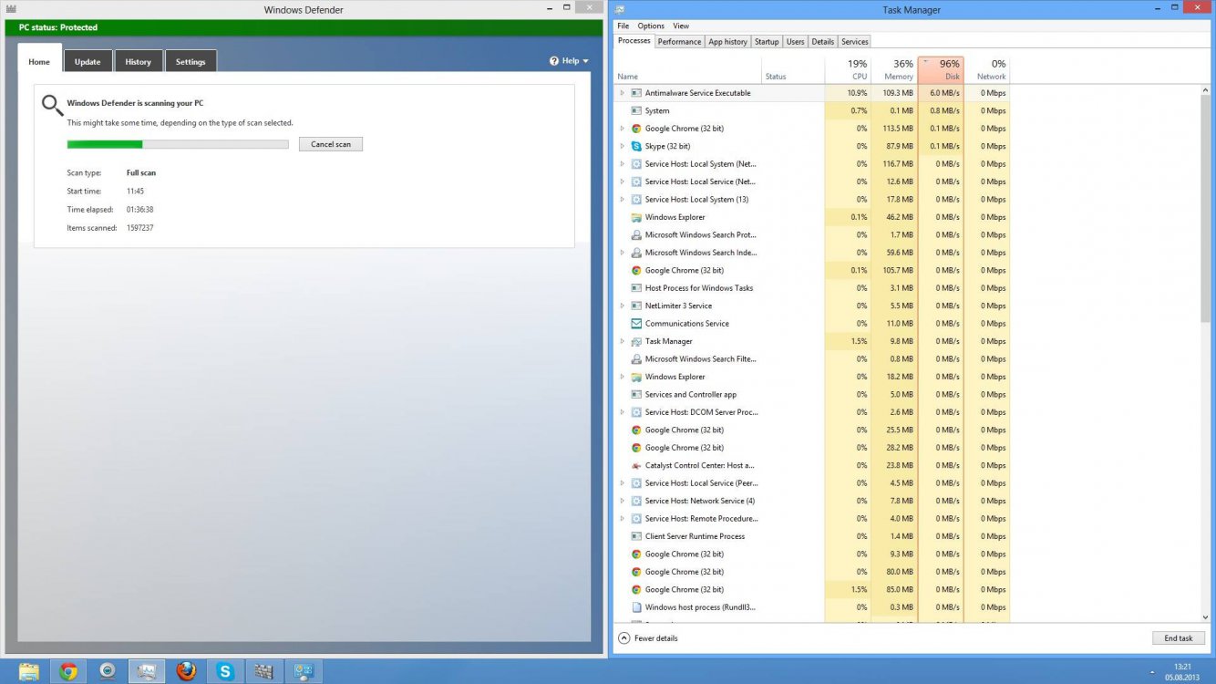Click Chrome icon in the 113.5 MB row
Screen dimensions: 1216x684
tap(636, 129)
